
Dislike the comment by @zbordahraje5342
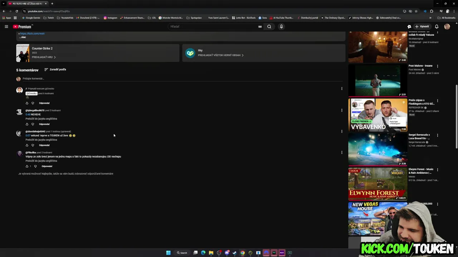(33, 145)
